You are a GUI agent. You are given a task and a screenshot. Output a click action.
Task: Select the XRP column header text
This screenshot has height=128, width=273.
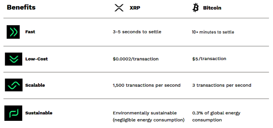coord(135,8)
